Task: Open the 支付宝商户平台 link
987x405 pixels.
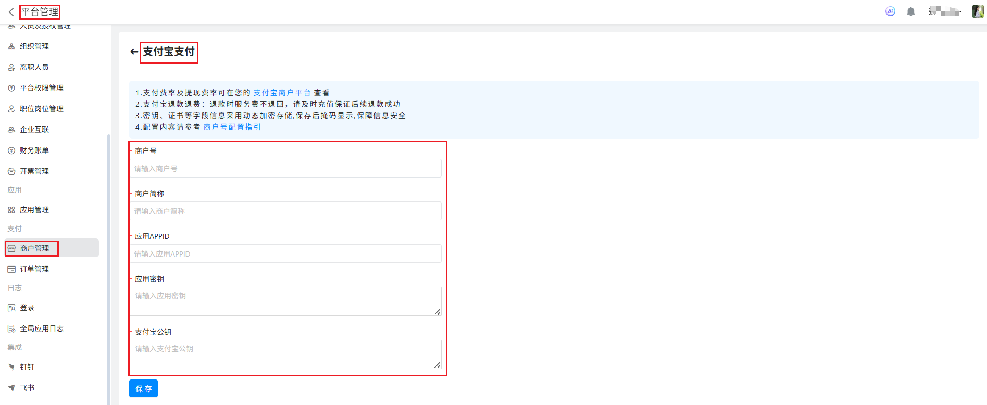Action: tap(282, 93)
